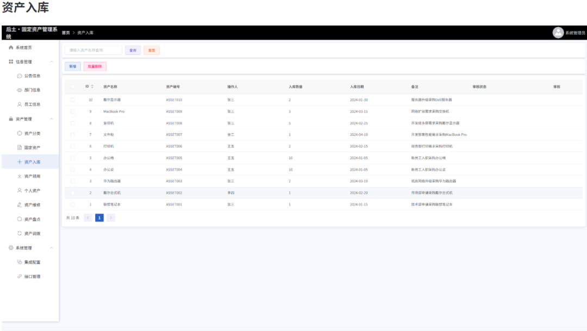Image resolution: width=587 pixels, height=331 pixels.
Task: Click the document icon for 固定资产
Action: [20, 147]
